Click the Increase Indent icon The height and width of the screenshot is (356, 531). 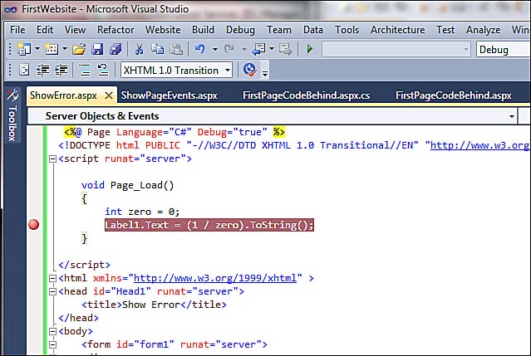(x=61, y=70)
